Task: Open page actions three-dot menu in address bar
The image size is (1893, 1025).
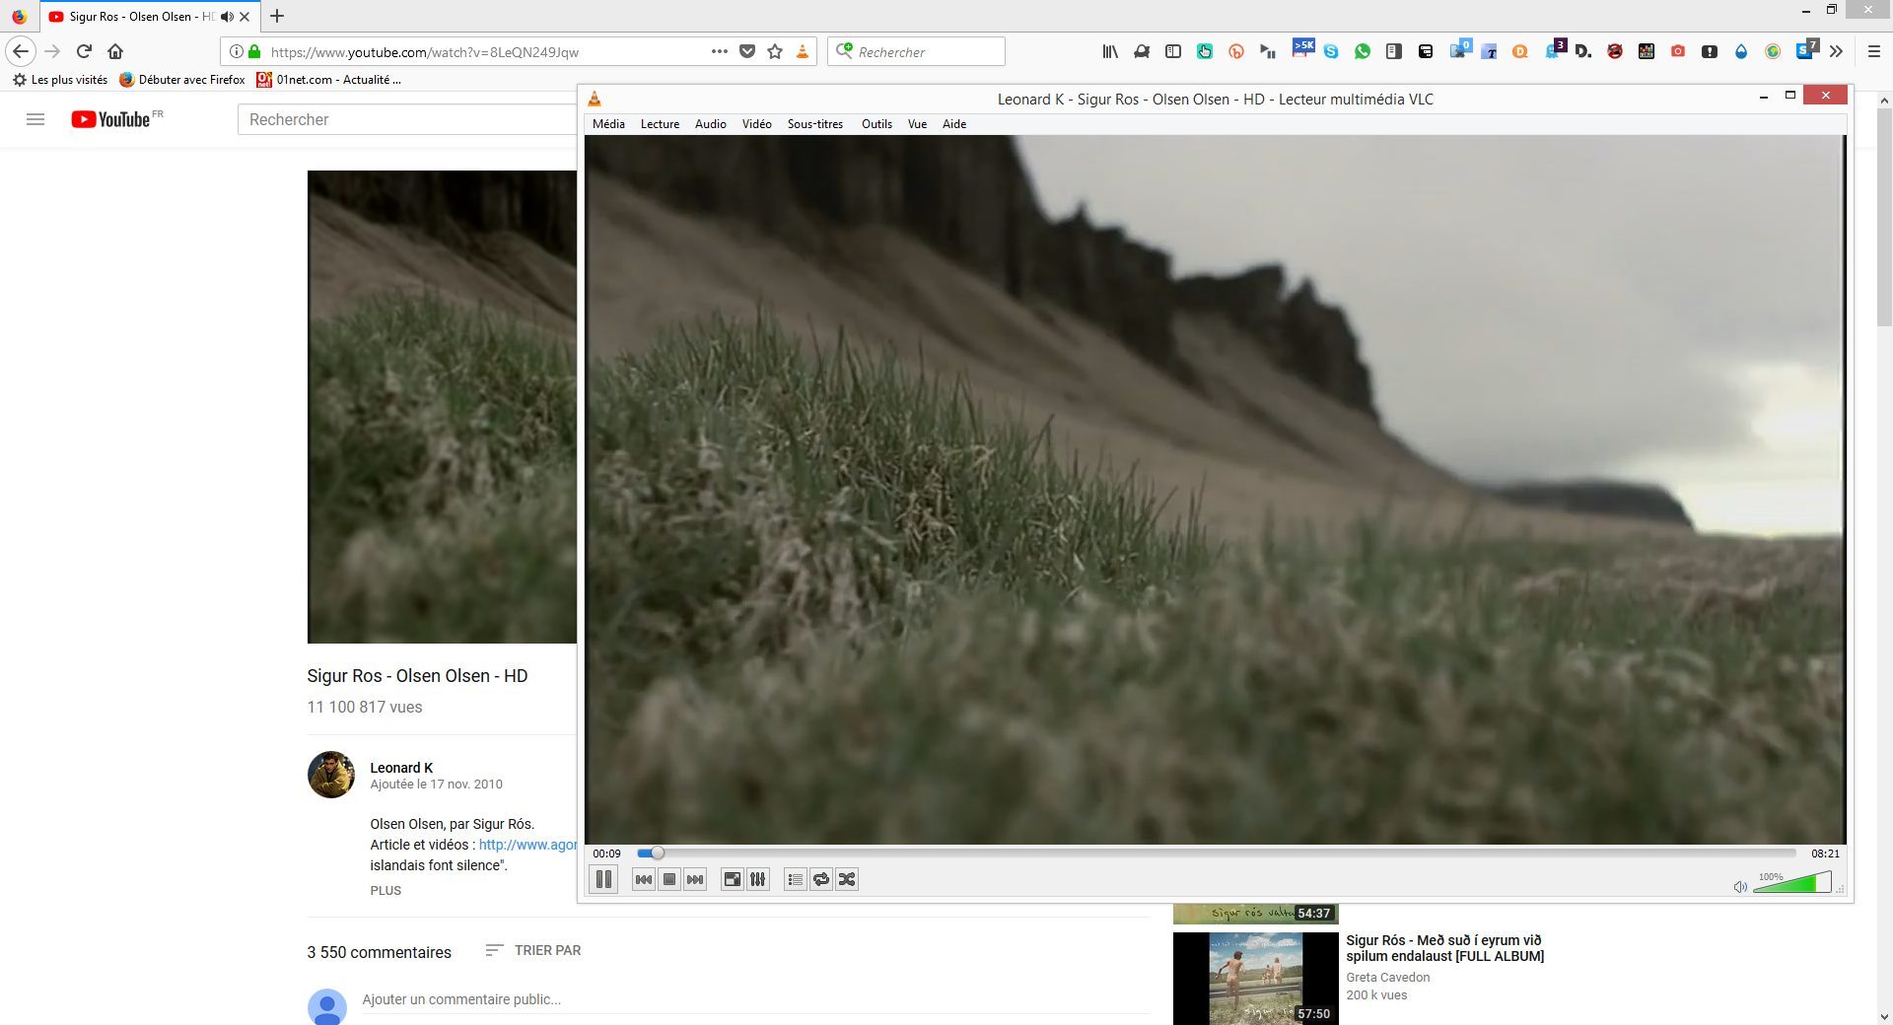Action: 720,51
